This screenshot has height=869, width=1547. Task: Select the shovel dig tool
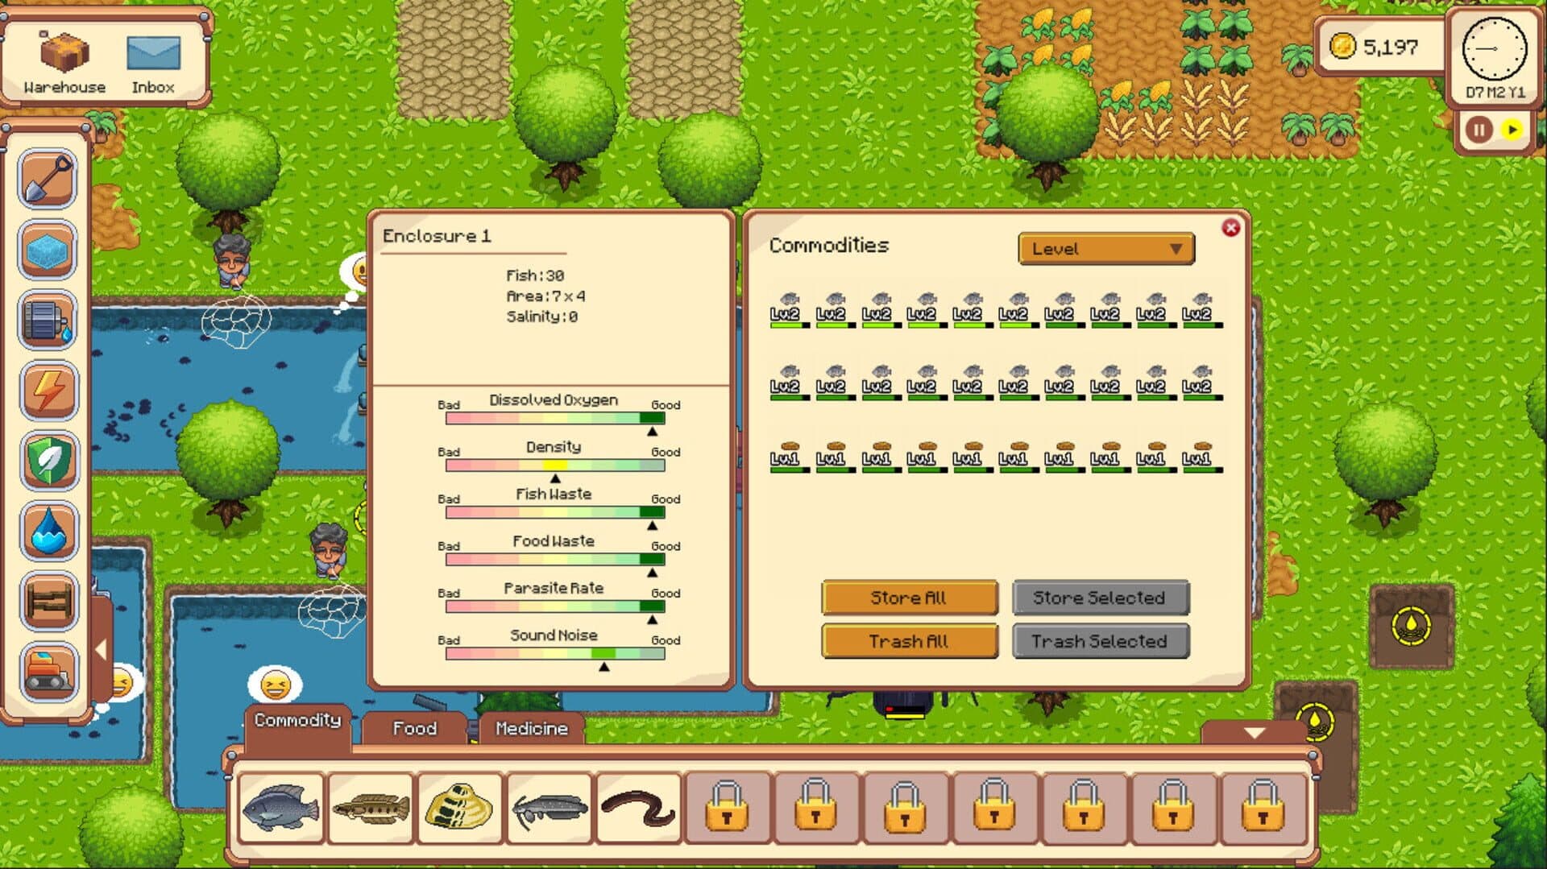[48, 179]
